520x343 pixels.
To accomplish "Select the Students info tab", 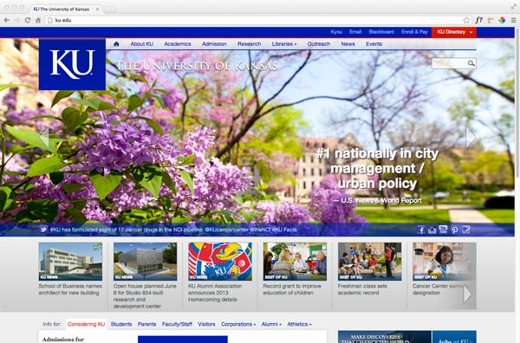I will (x=121, y=324).
